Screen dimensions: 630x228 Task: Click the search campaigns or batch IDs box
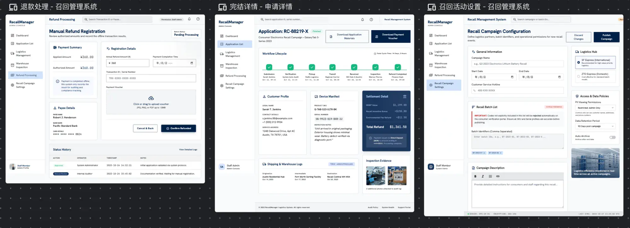tap(541, 19)
